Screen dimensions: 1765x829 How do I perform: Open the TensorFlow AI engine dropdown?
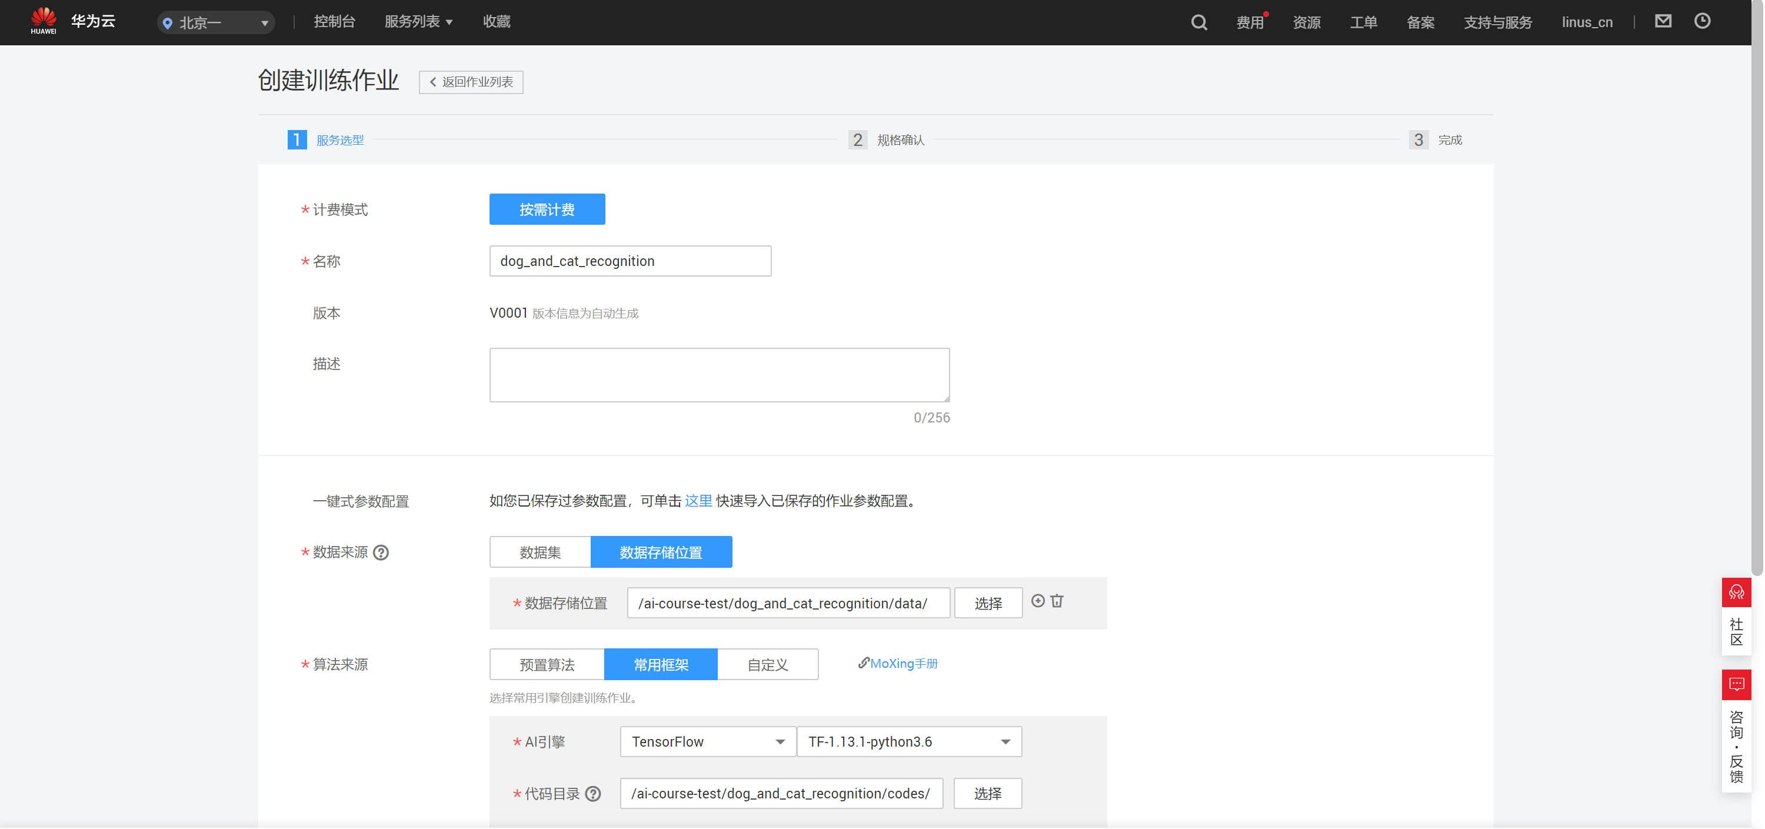click(708, 742)
